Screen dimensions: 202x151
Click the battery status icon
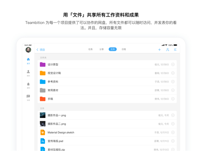tap(175, 45)
